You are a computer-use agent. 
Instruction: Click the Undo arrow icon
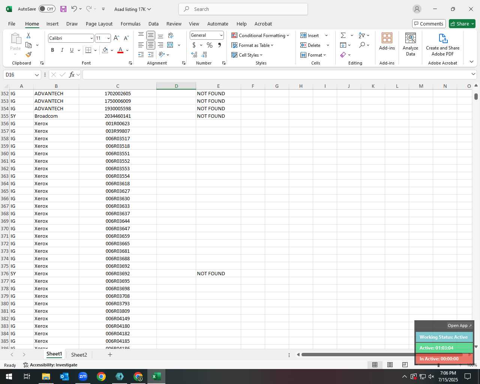pyautogui.click(x=74, y=9)
